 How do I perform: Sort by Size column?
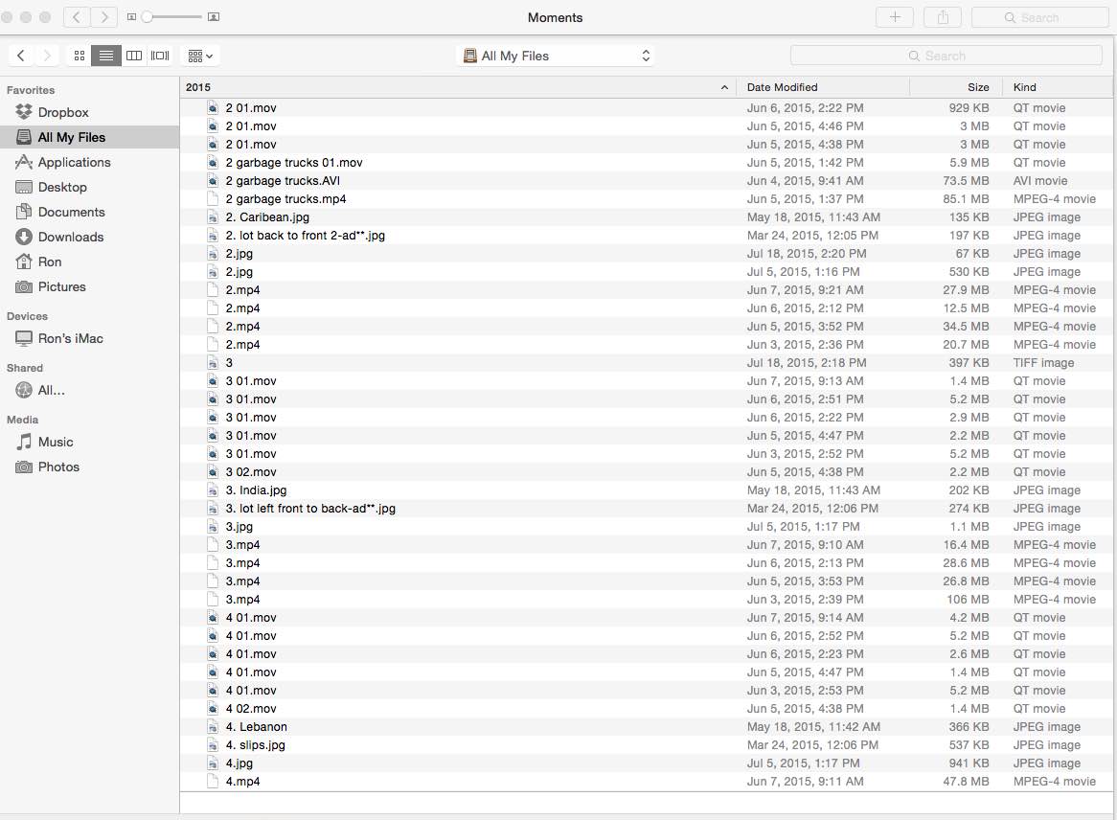[956, 87]
